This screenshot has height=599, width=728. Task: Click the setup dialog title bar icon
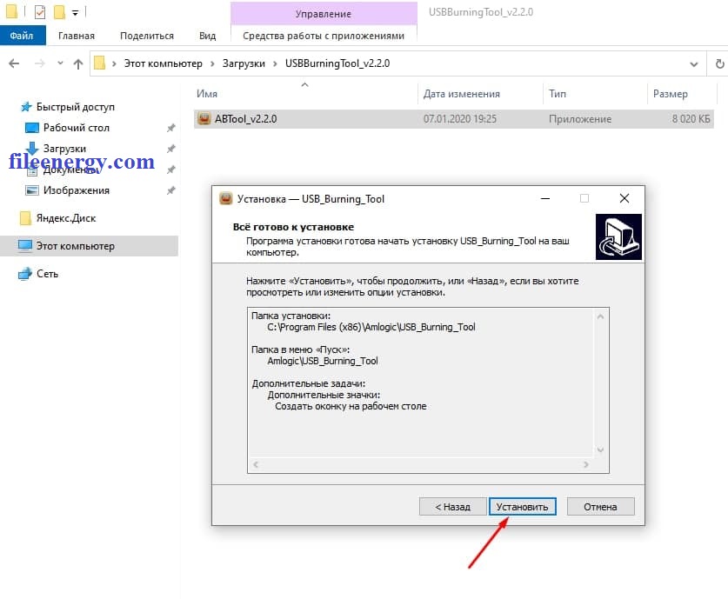point(225,198)
